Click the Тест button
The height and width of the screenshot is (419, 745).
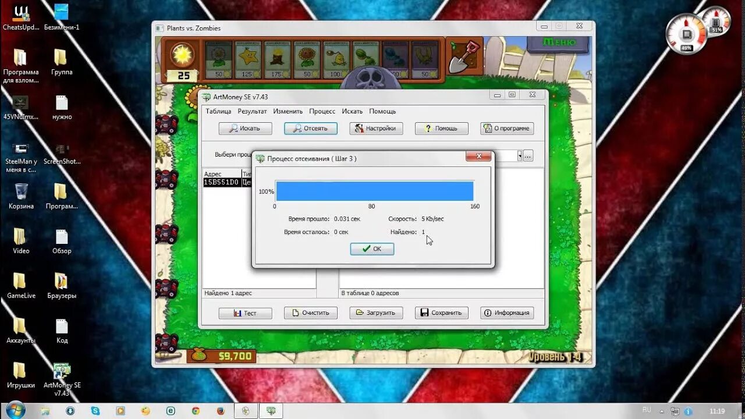point(245,313)
